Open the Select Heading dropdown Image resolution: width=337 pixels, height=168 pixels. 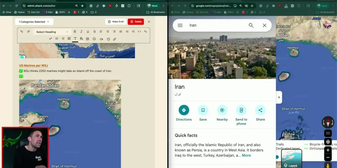click(52, 32)
